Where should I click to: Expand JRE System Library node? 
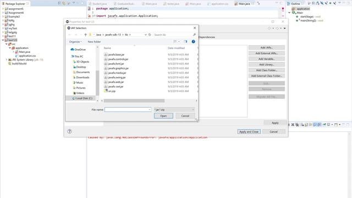7,60
